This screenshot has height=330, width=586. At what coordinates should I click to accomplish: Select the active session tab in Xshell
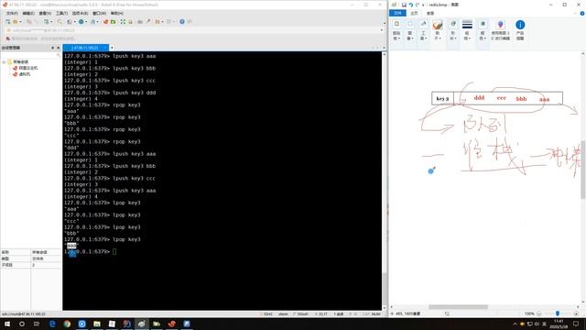[85, 48]
